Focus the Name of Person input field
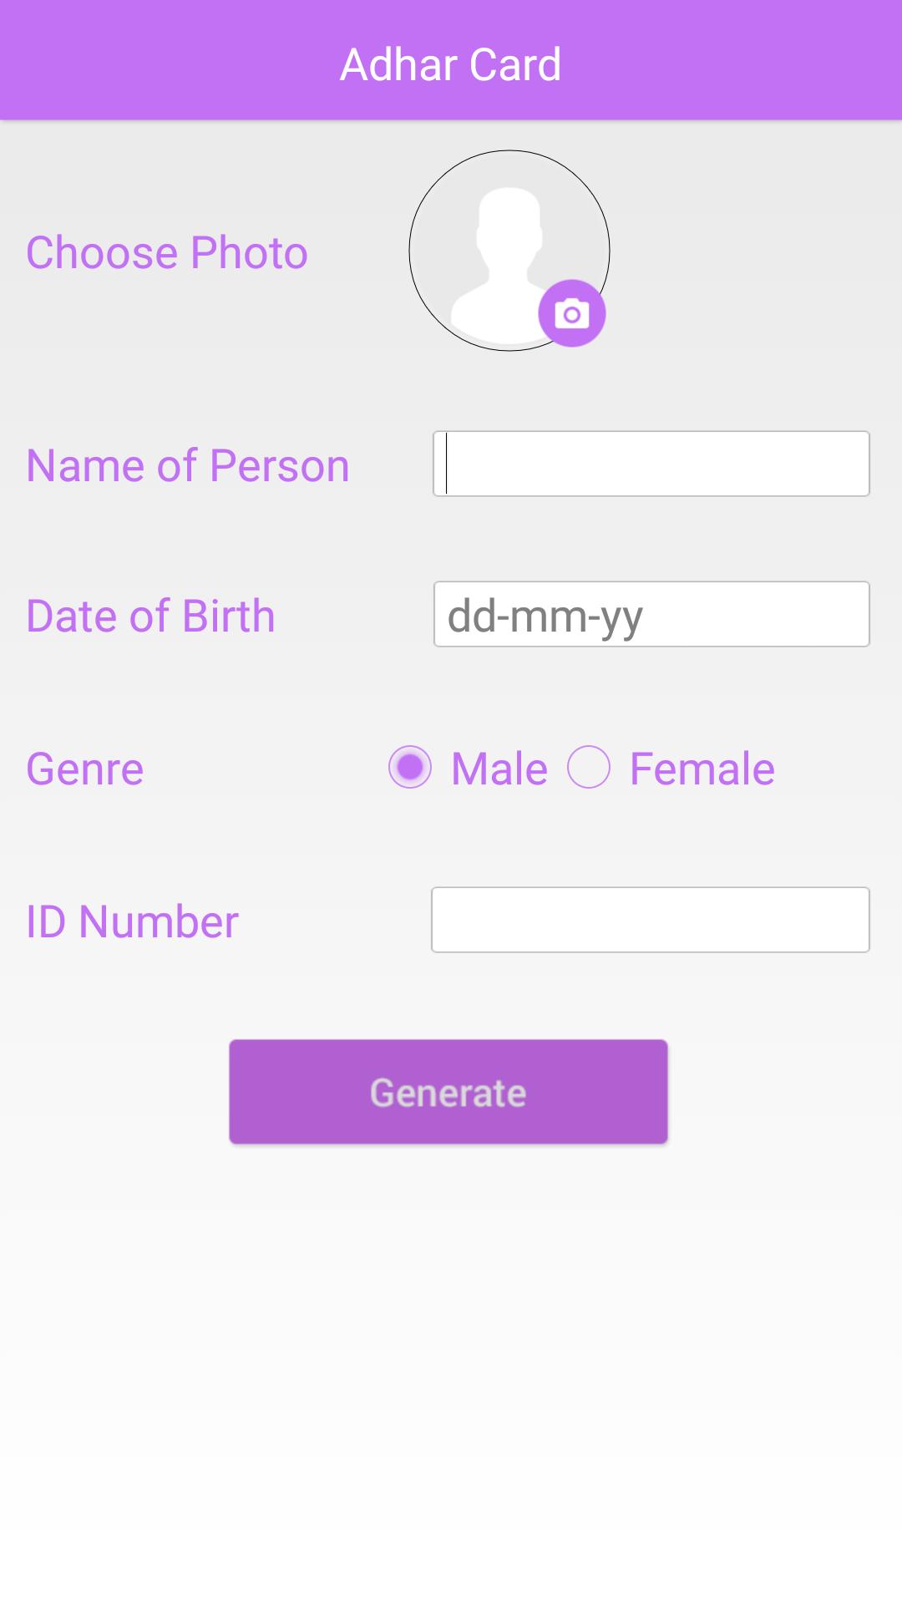Viewport: 902px width, 1604px height. 651,464
